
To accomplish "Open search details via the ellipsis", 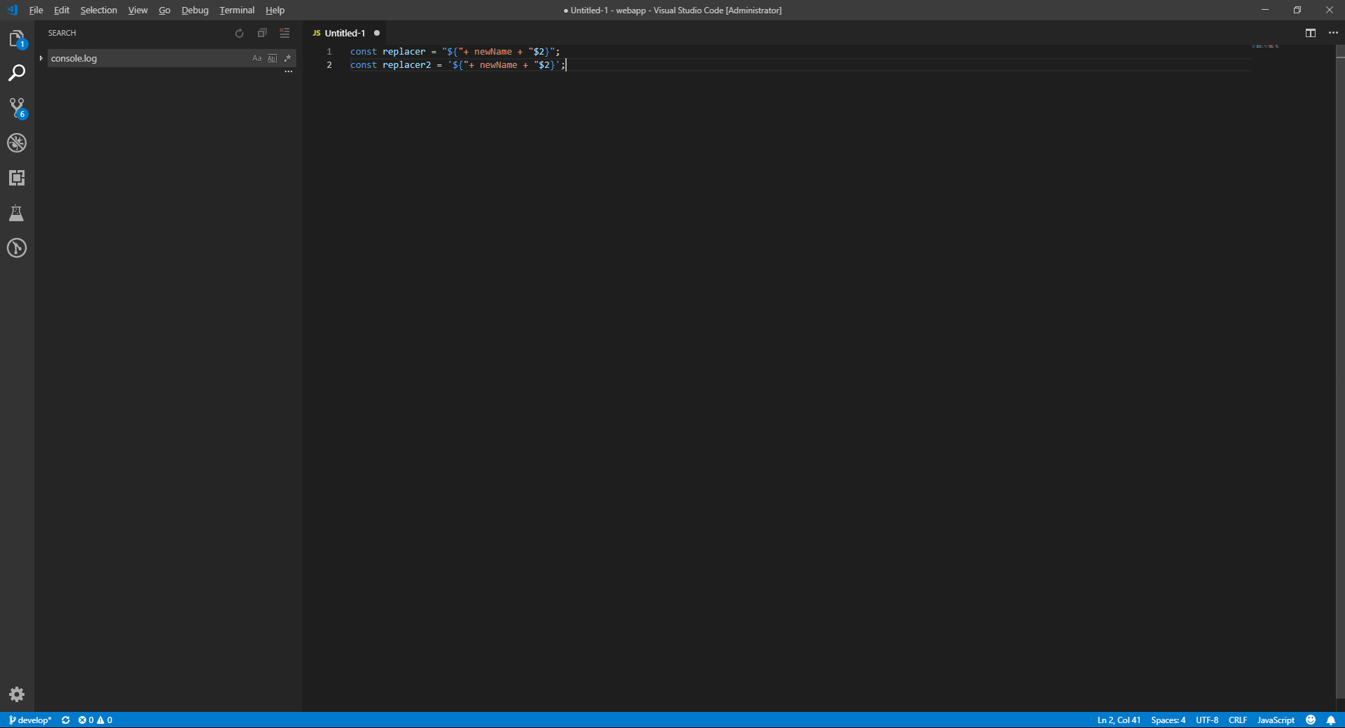I will [288, 71].
